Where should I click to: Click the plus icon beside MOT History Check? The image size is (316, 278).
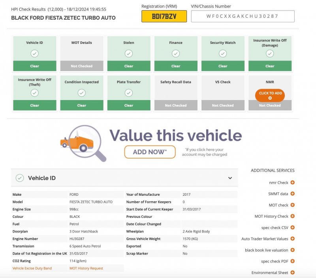pos(292,216)
